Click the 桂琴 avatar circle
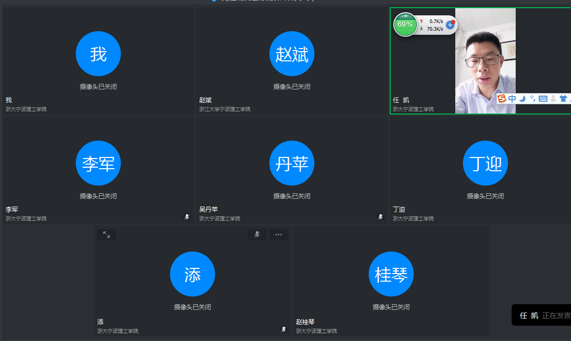The image size is (571, 341). click(x=391, y=275)
